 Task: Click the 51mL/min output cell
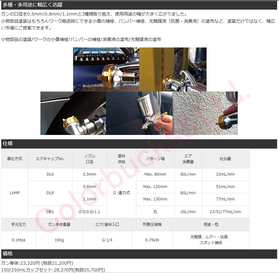(x=226, y=187)
